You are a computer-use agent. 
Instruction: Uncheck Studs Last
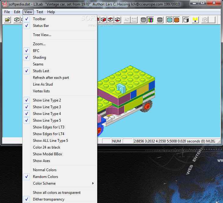(60, 71)
